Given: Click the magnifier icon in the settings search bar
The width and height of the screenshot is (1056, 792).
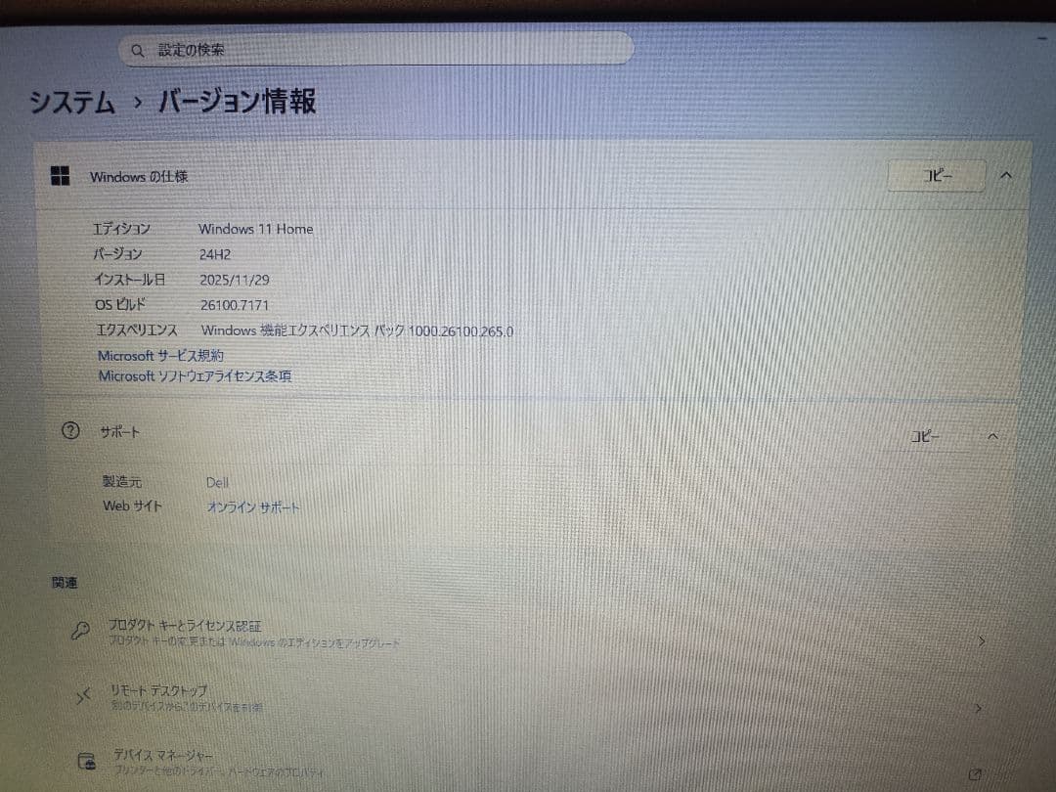Looking at the screenshot, I should [137, 49].
